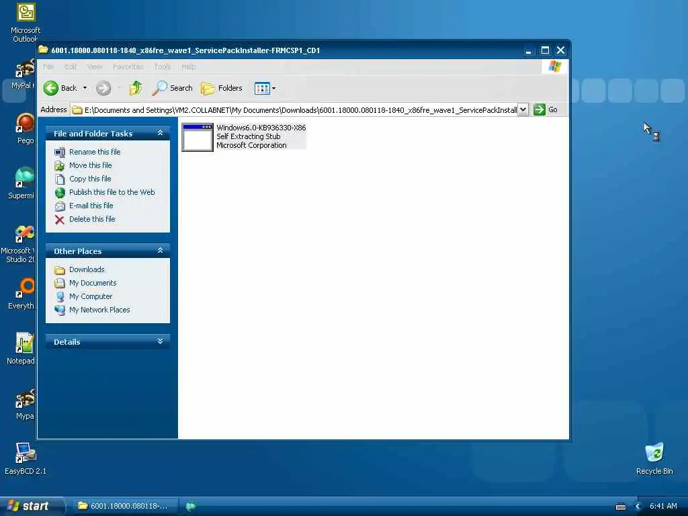The width and height of the screenshot is (688, 516).
Task: Open the Help menu
Action: [x=188, y=67]
